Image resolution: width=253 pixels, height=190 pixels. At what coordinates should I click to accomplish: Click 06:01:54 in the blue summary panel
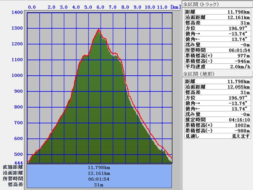[99, 179]
